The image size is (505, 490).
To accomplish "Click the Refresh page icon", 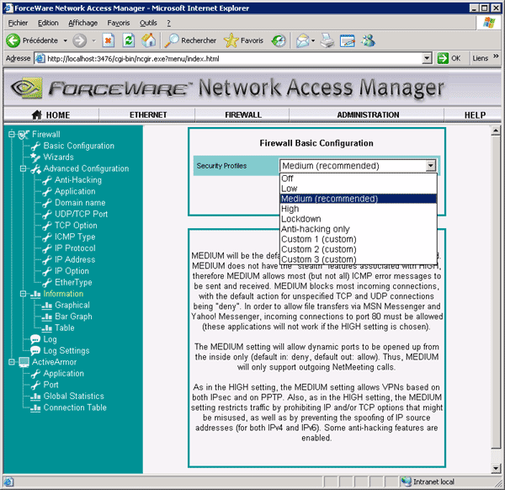I will point(129,40).
